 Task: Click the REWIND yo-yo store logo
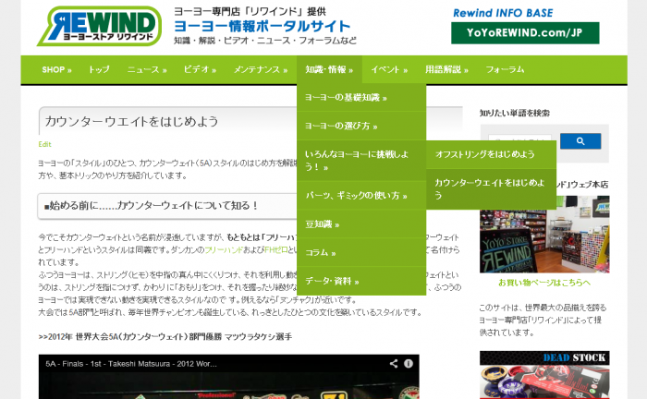pyautogui.click(x=100, y=26)
